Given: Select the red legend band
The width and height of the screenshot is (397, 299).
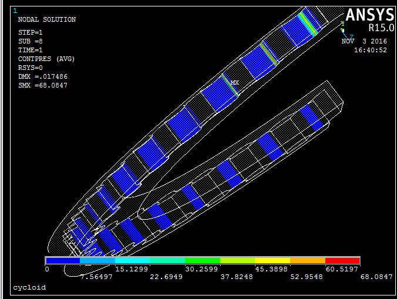Looking at the screenshot, I should coord(342,260).
